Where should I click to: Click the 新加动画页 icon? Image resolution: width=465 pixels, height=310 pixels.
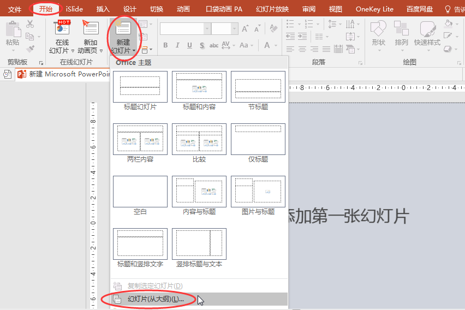coord(91,28)
